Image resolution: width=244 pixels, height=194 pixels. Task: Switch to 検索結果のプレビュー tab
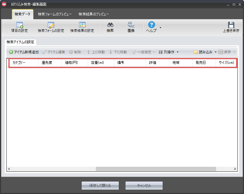pyautogui.click(x=94, y=14)
